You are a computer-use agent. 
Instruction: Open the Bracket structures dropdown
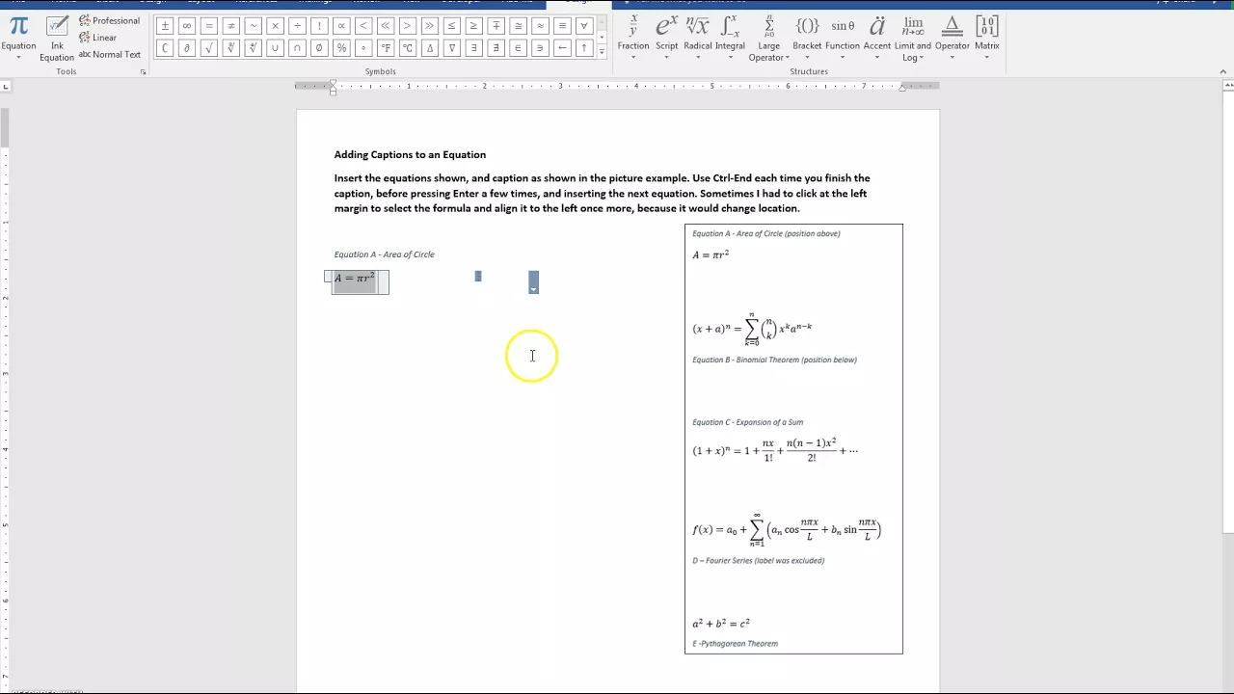point(807,39)
